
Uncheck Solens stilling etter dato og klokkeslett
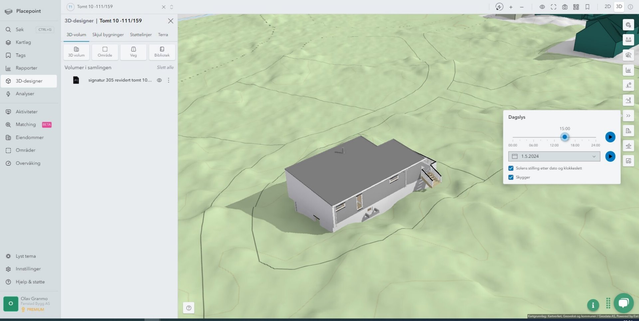(511, 168)
